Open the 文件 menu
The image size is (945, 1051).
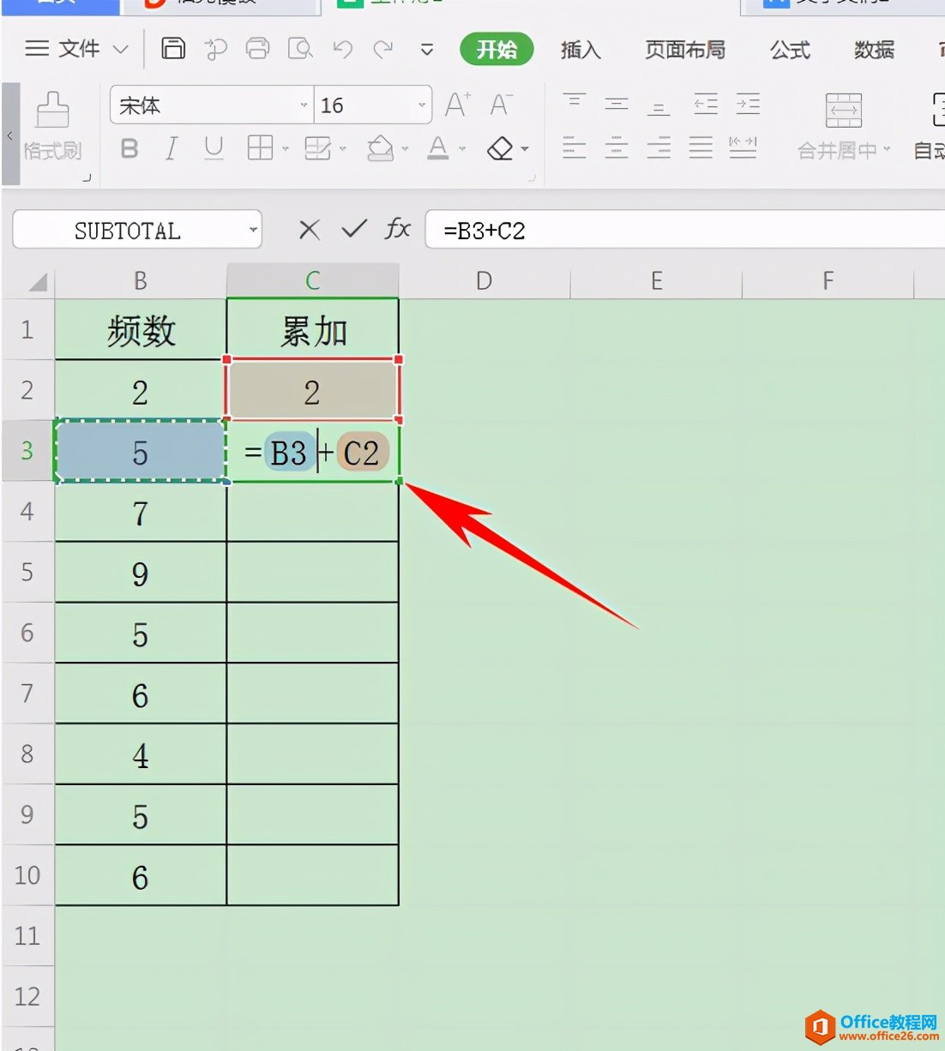pos(79,49)
